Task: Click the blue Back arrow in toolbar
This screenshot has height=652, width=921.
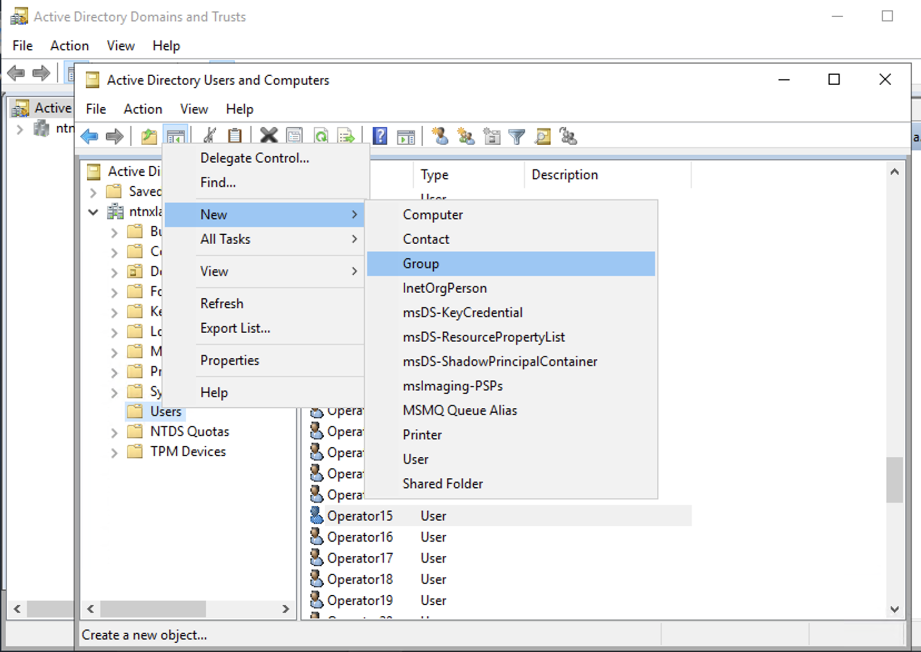Action: click(x=89, y=136)
